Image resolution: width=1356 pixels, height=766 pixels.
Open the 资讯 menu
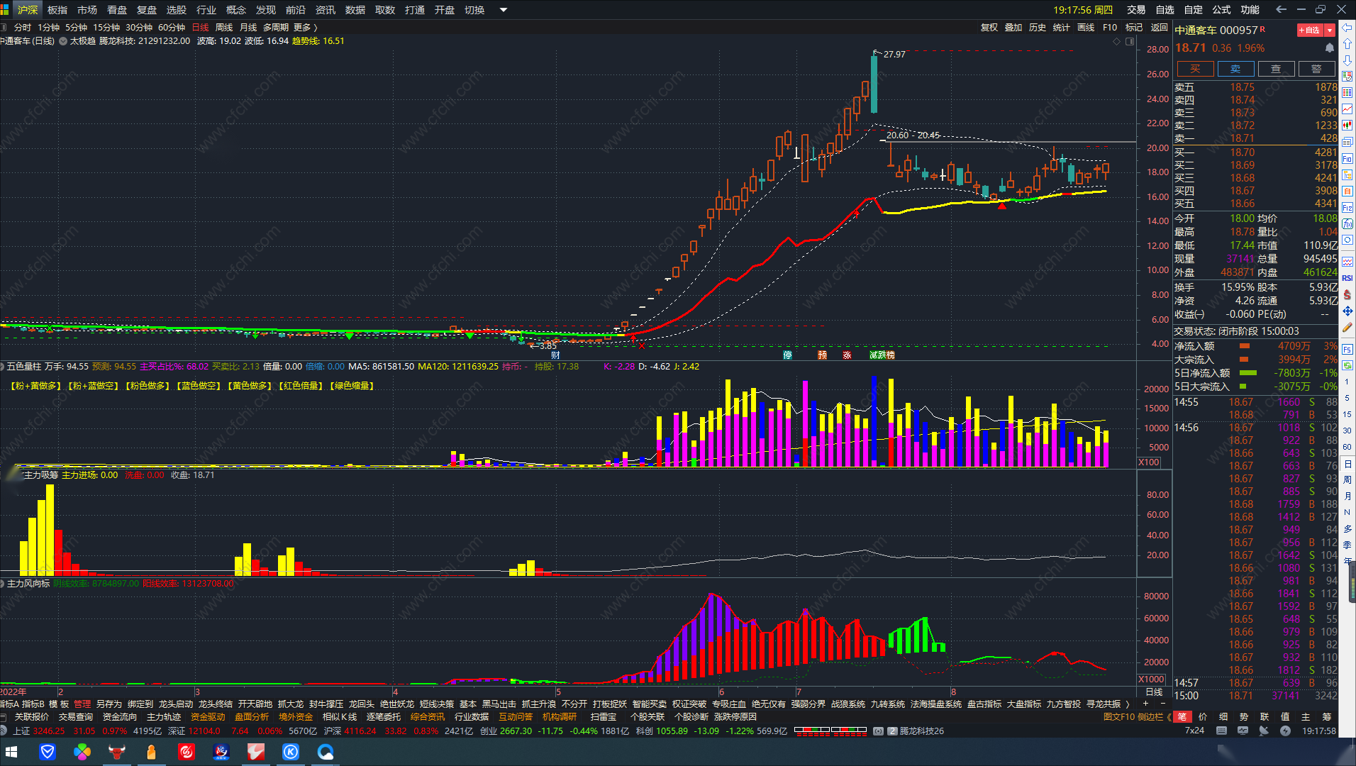click(x=326, y=10)
